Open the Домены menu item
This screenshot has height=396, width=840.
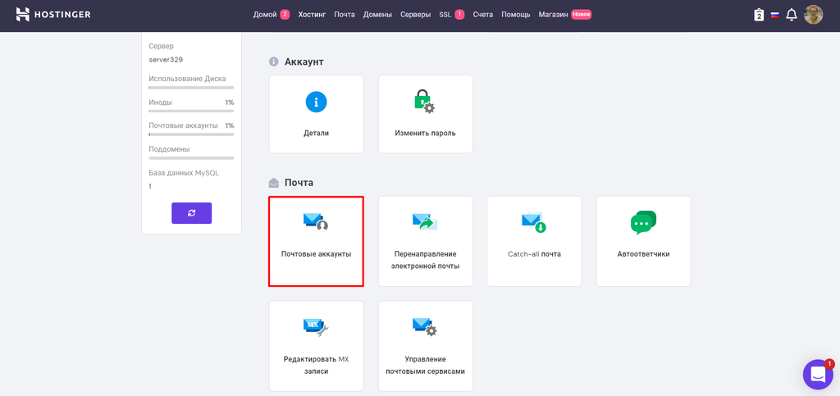(x=377, y=15)
